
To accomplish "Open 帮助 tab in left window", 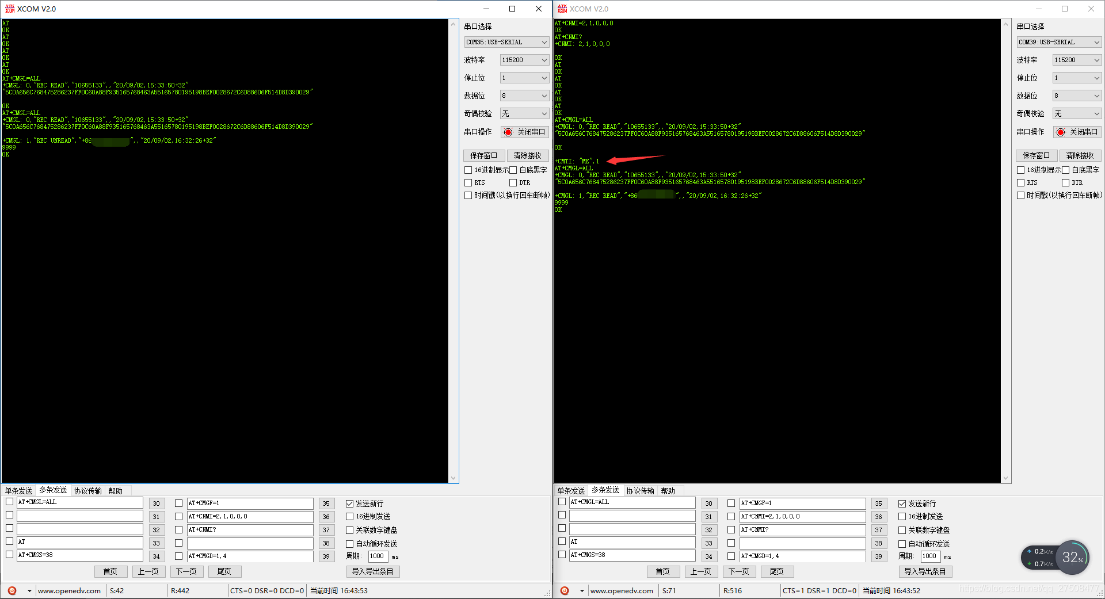I will [116, 491].
